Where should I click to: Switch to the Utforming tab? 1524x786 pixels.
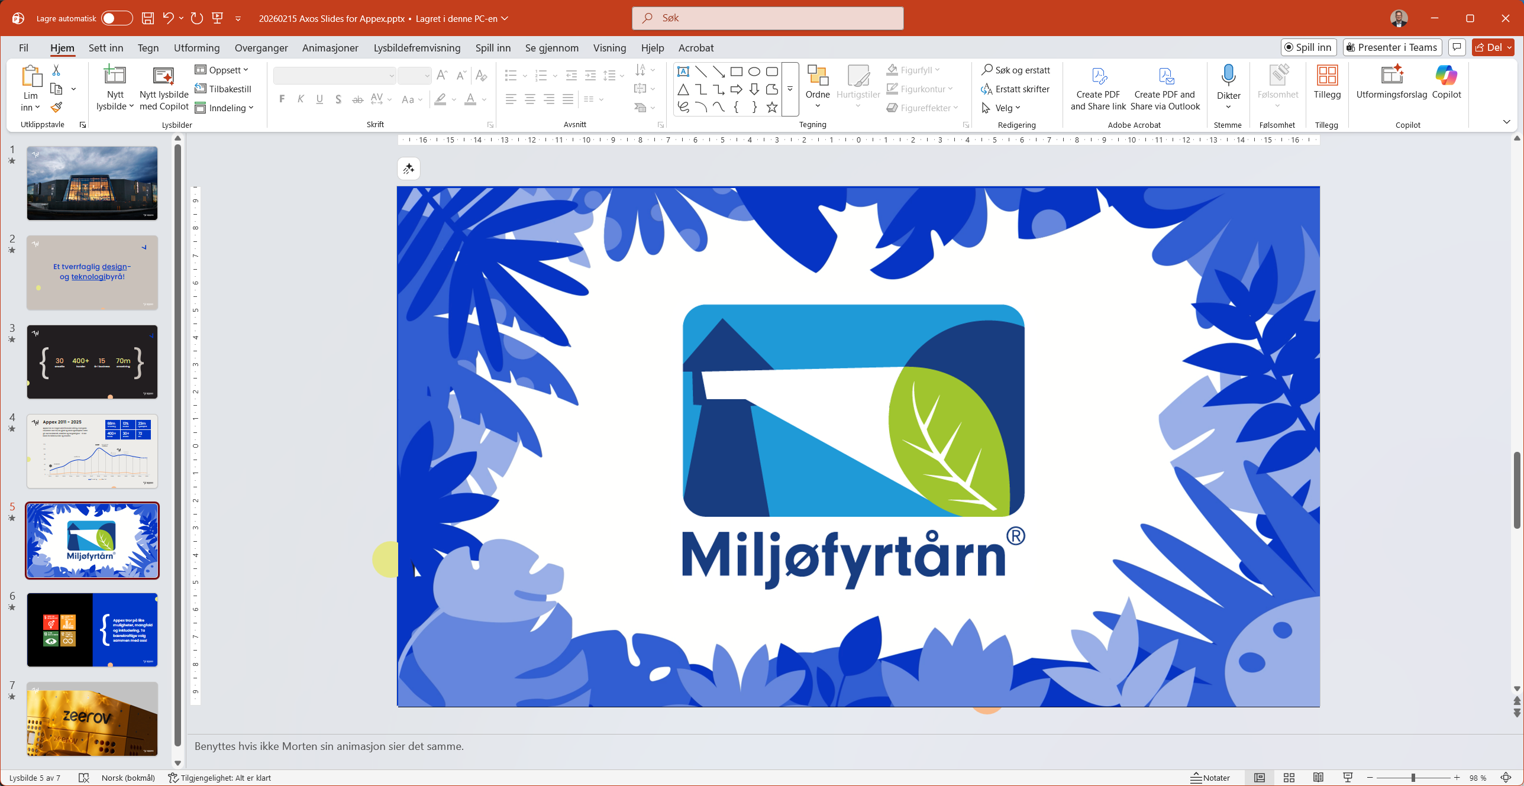[x=196, y=48]
